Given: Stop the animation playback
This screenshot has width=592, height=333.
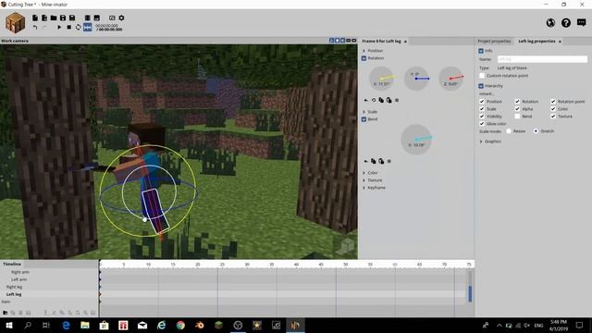Looking at the screenshot, I should click(x=68, y=27).
